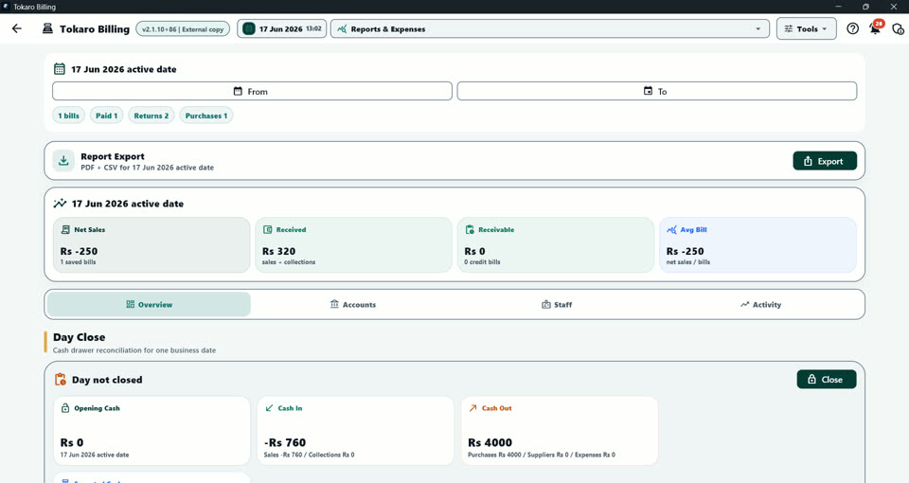
Task: Expand the Tools dropdown menu
Action: [807, 28]
